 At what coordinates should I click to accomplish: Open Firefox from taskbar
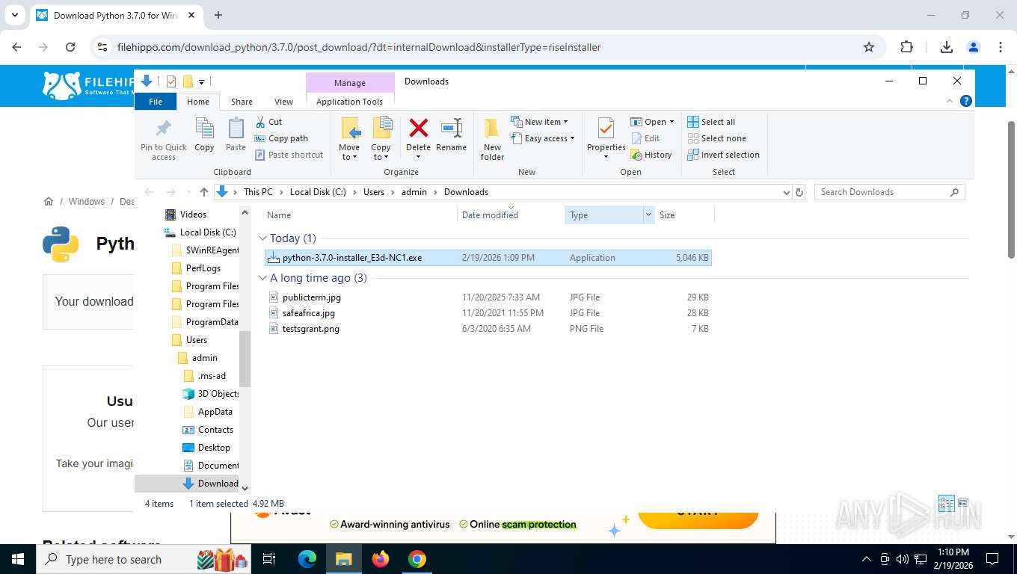tap(381, 559)
